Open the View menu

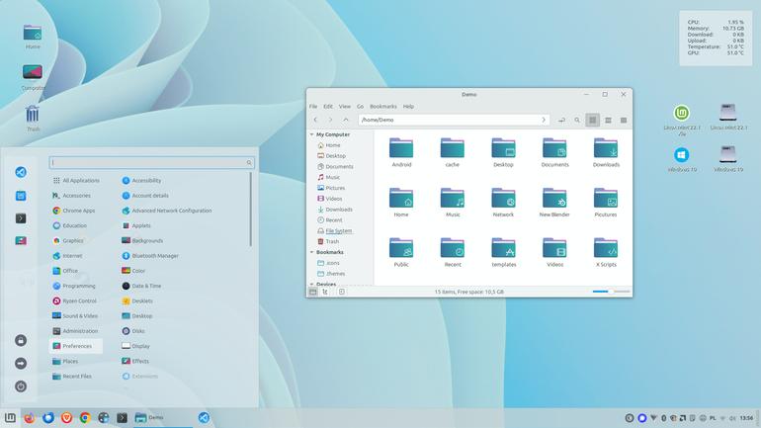pyautogui.click(x=345, y=107)
